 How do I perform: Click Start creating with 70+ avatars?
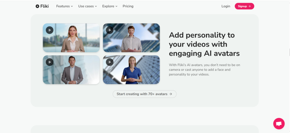(145, 94)
